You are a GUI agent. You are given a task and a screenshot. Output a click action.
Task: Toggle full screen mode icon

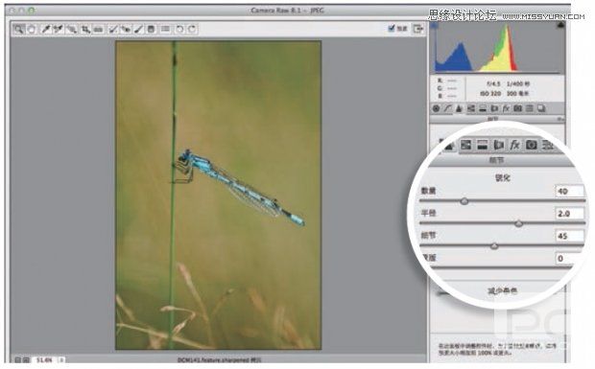tap(417, 29)
